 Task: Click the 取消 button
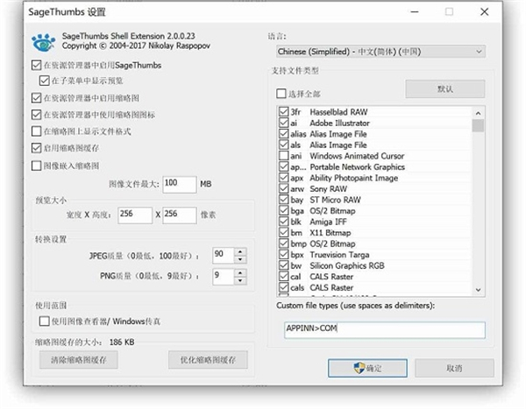coord(454,368)
